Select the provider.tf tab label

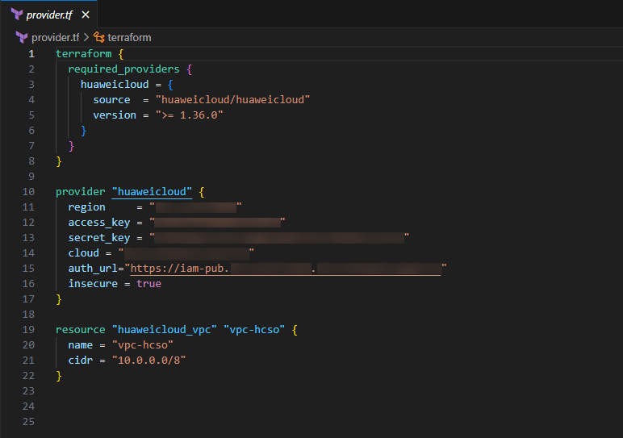[50, 15]
